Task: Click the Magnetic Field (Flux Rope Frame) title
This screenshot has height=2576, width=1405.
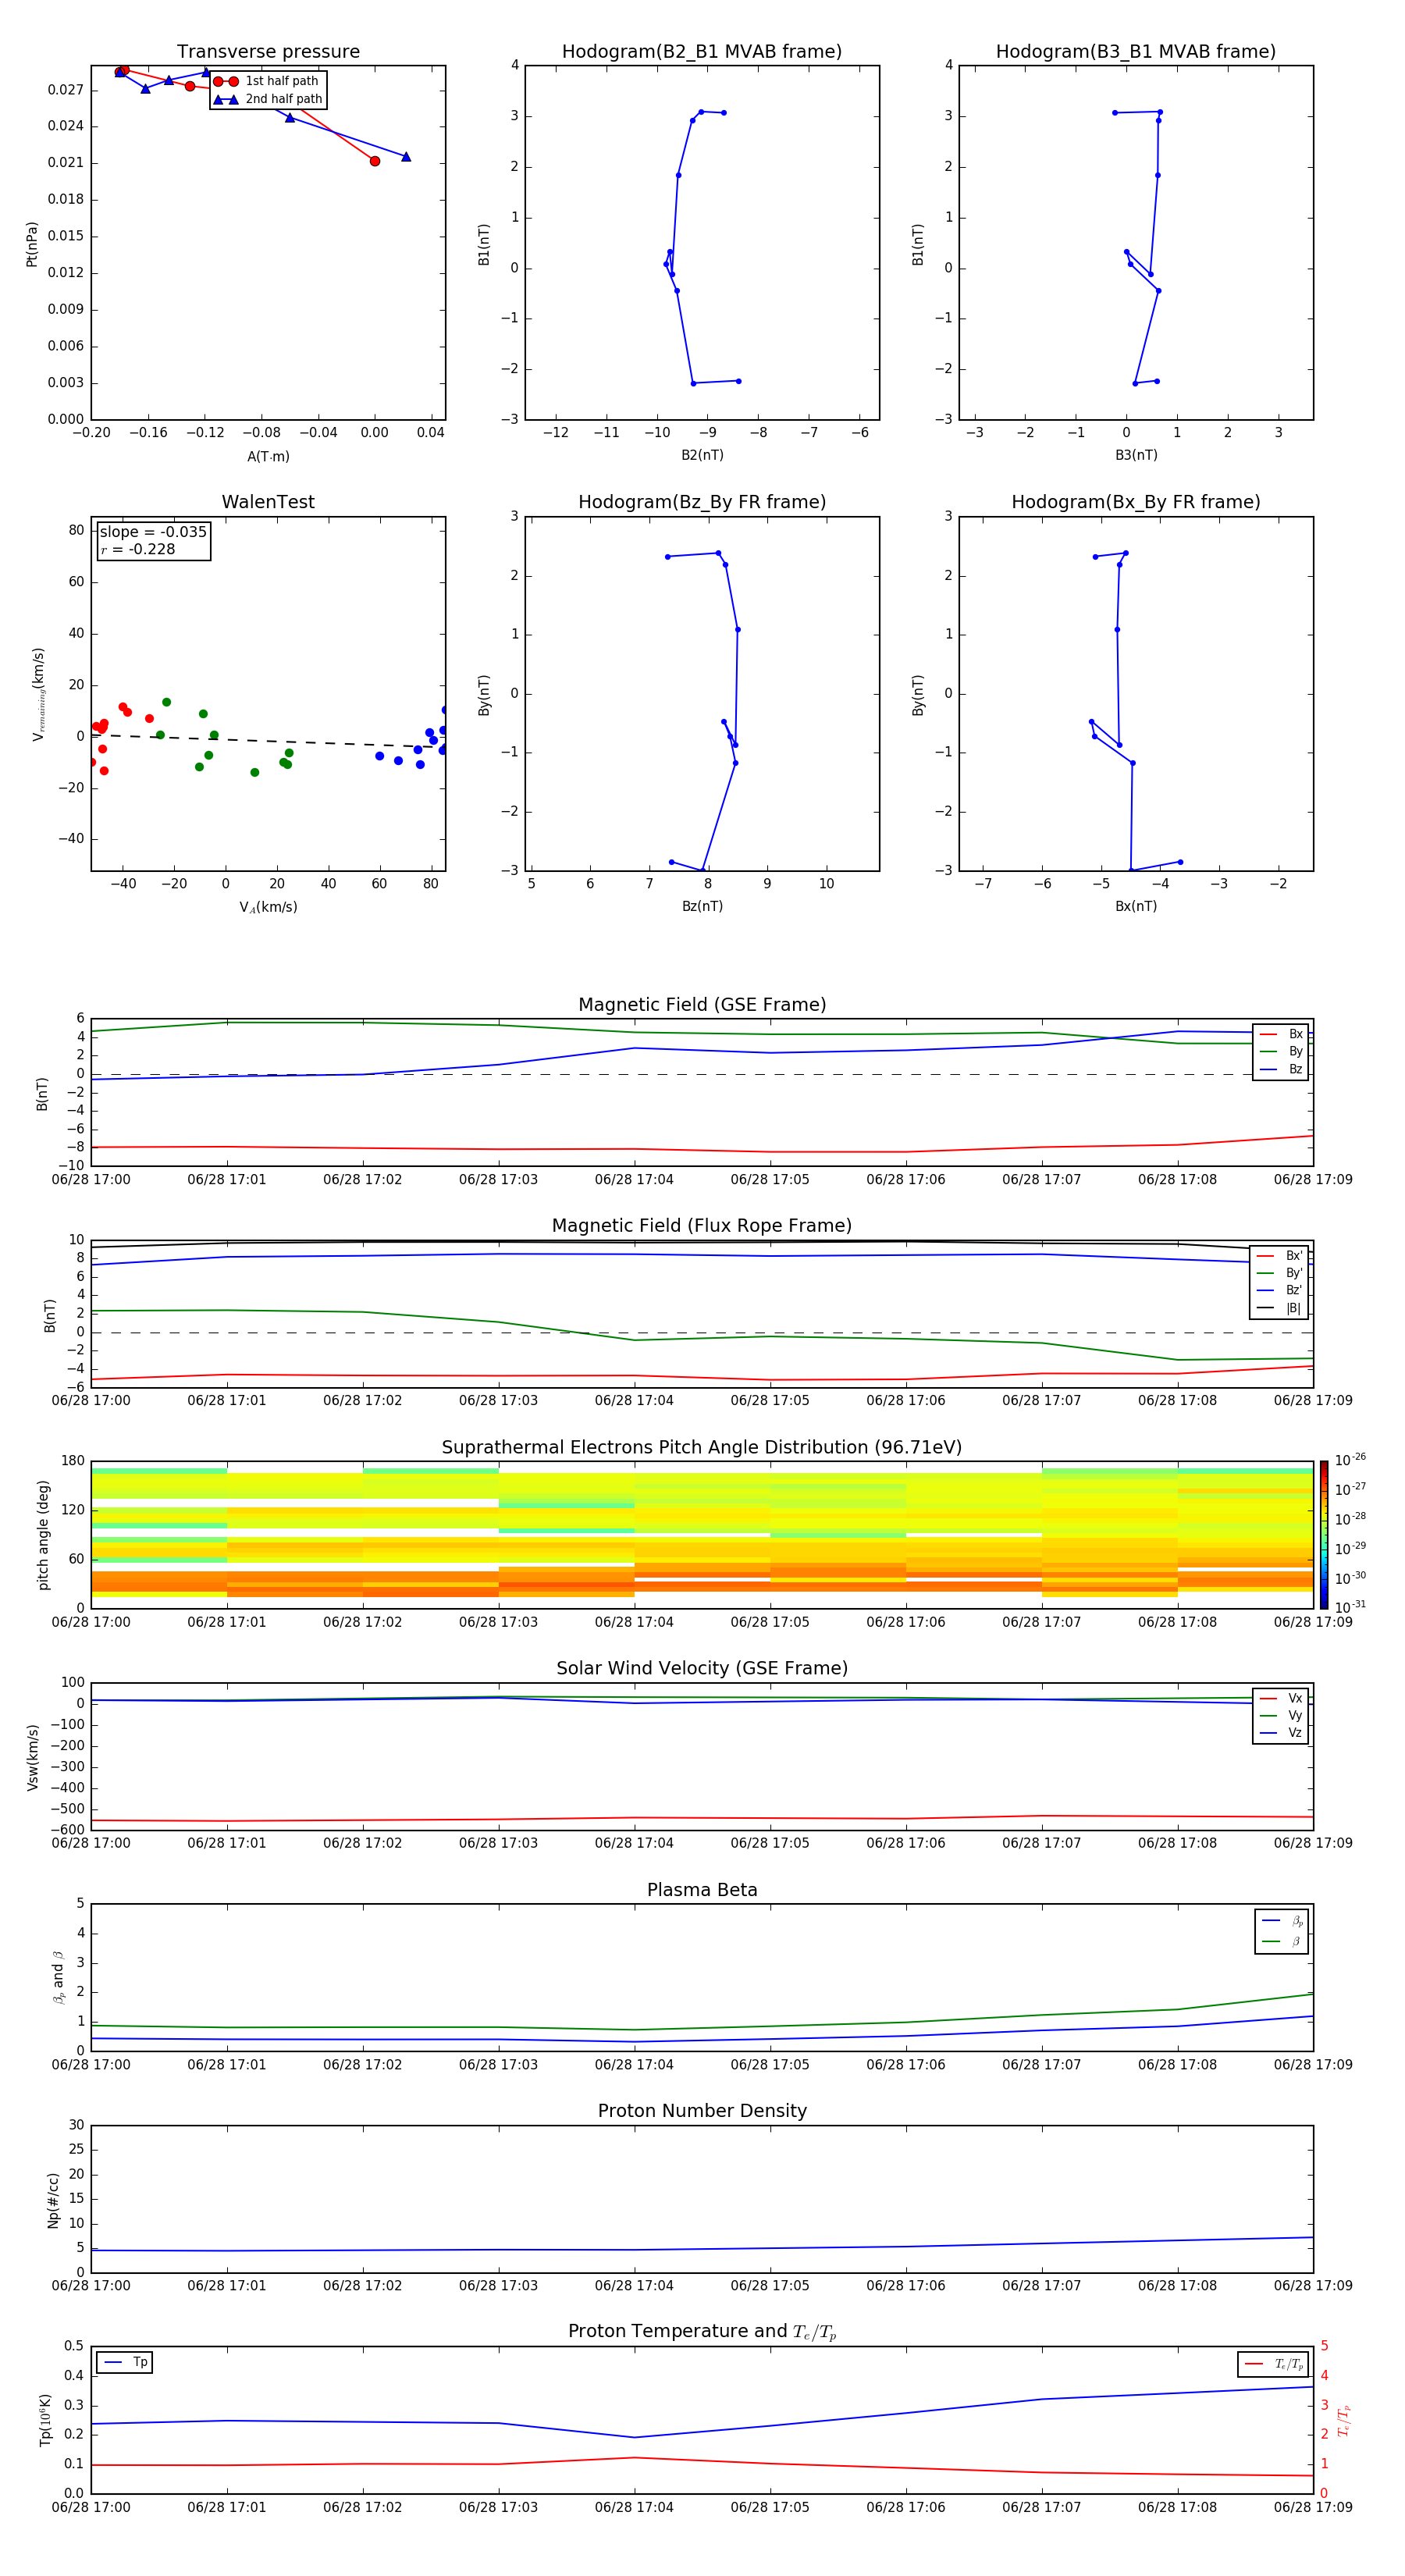Action: 702,1226
